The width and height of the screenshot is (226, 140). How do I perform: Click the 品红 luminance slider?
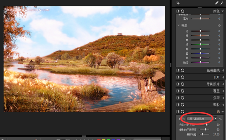tap(200, 62)
